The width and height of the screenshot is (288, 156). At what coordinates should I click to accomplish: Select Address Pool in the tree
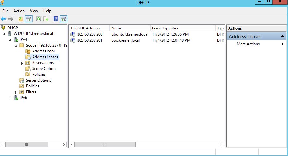[43, 51]
